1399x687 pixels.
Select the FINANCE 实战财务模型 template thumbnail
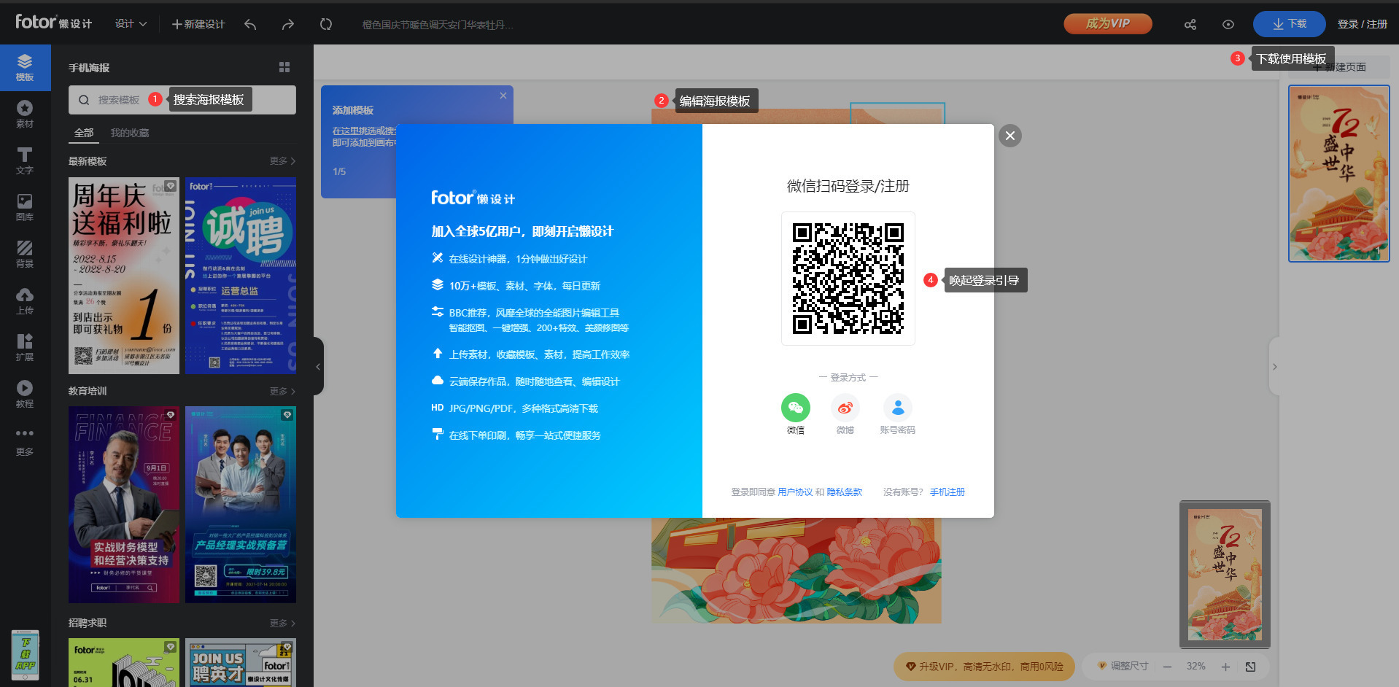pos(124,505)
